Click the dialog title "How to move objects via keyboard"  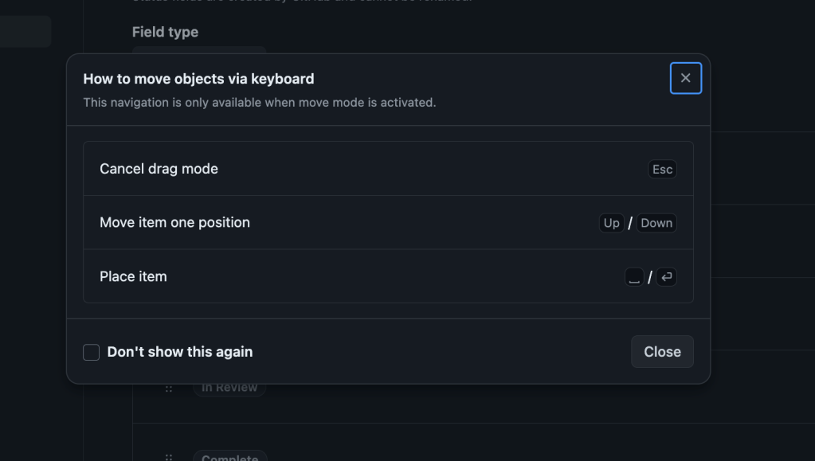tap(198, 79)
